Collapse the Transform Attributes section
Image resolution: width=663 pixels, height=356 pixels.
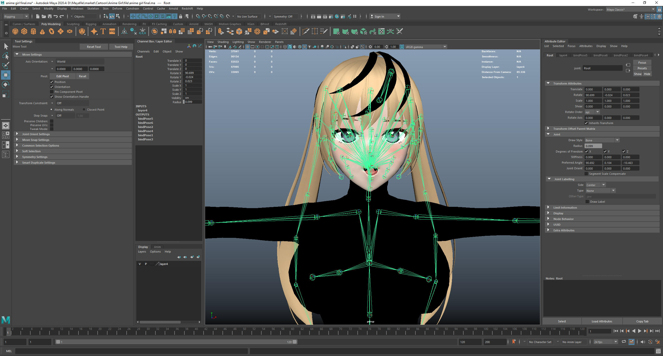pos(602,84)
